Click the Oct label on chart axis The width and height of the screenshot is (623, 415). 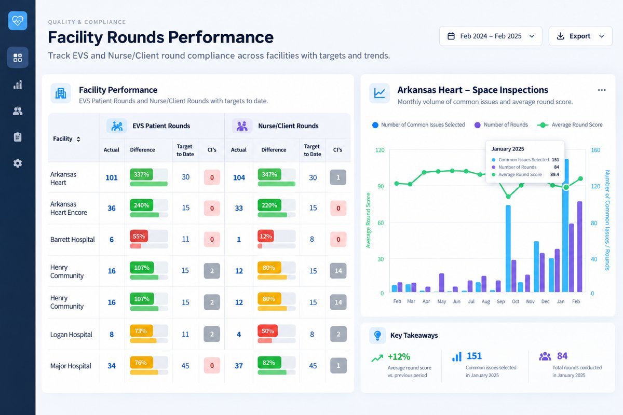point(516,301)
